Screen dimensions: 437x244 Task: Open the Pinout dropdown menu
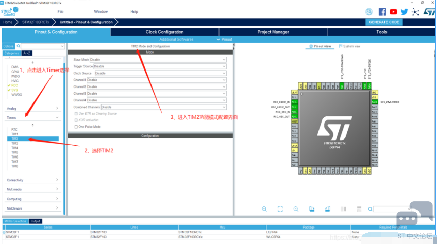224,39
